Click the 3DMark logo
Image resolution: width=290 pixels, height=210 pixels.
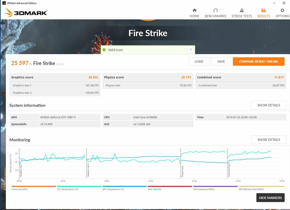click(26, 13)
